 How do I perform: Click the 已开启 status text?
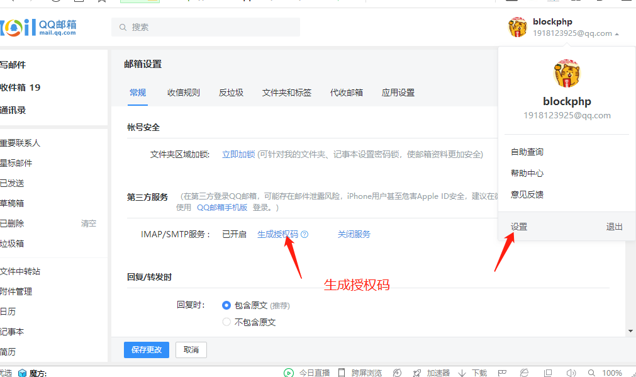[234, 234]
